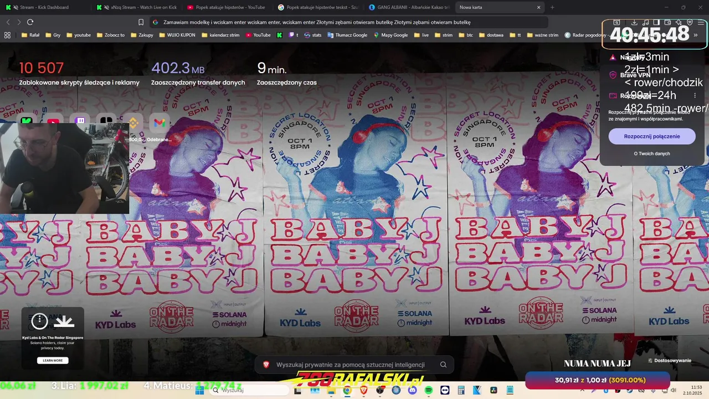
Task: Open Tłumacz Google bookmark
Action: click(347, 35)
